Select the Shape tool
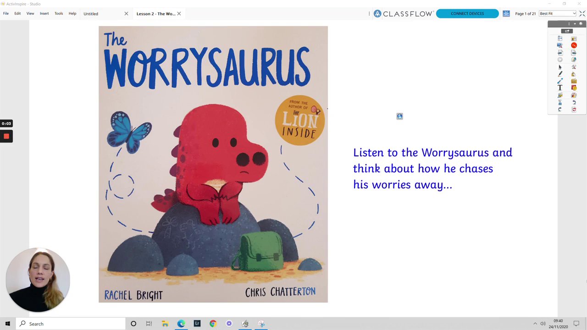Image resolution: width=587 pixels, height=330 pixels. [x=574, y=88]
